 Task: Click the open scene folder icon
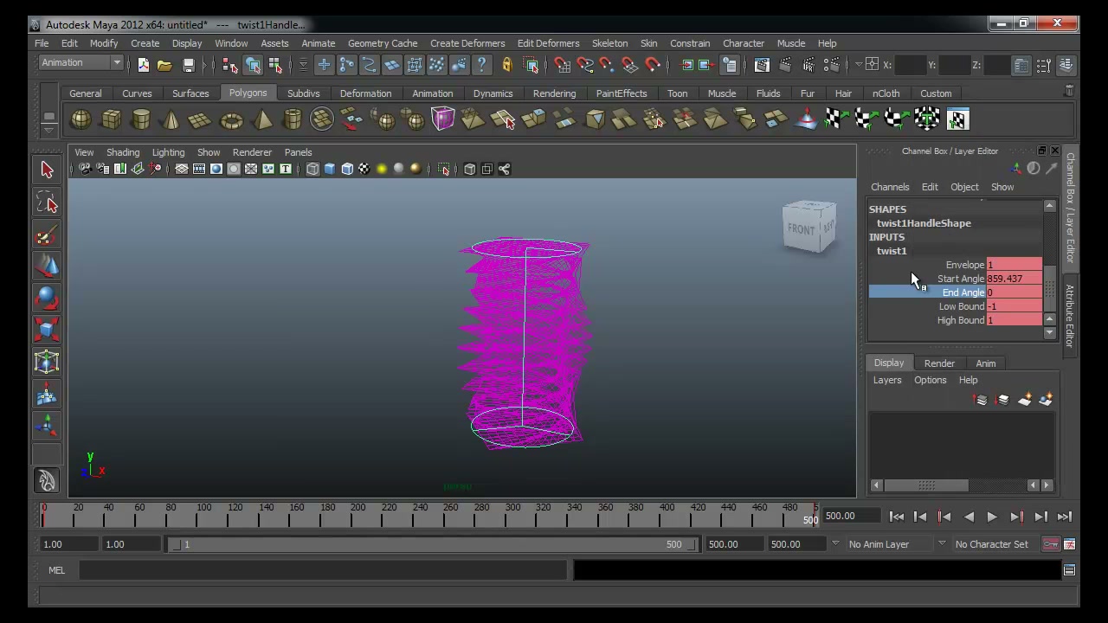[x=164, y=65]
